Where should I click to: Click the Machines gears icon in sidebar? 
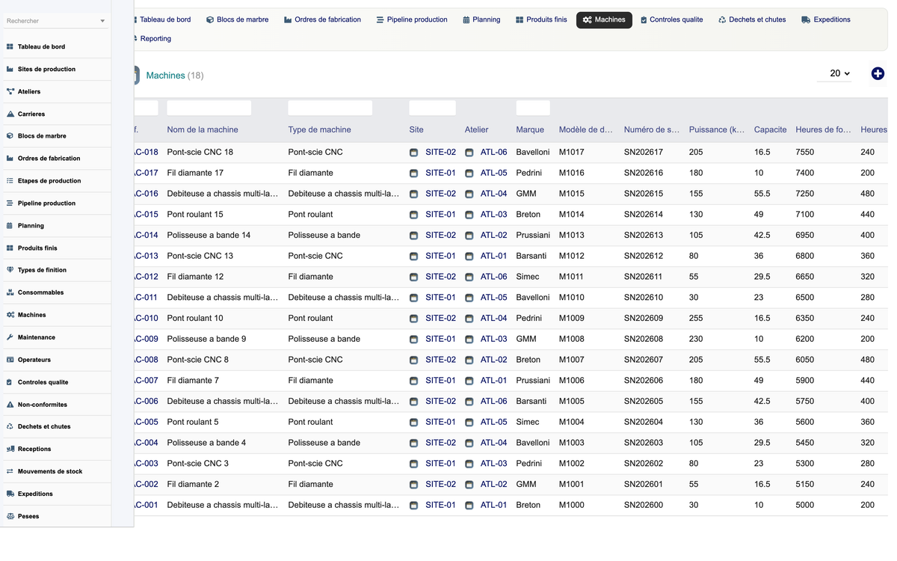click(x=10, y=315)
